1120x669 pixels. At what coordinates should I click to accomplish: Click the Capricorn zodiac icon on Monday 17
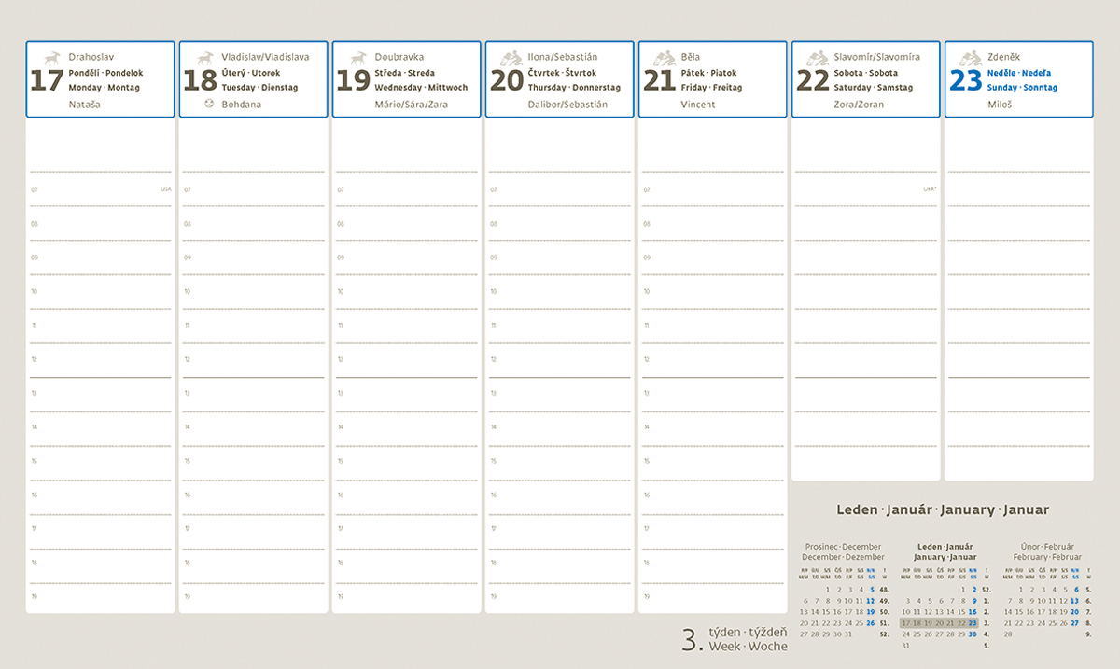[x=51, y=58]
